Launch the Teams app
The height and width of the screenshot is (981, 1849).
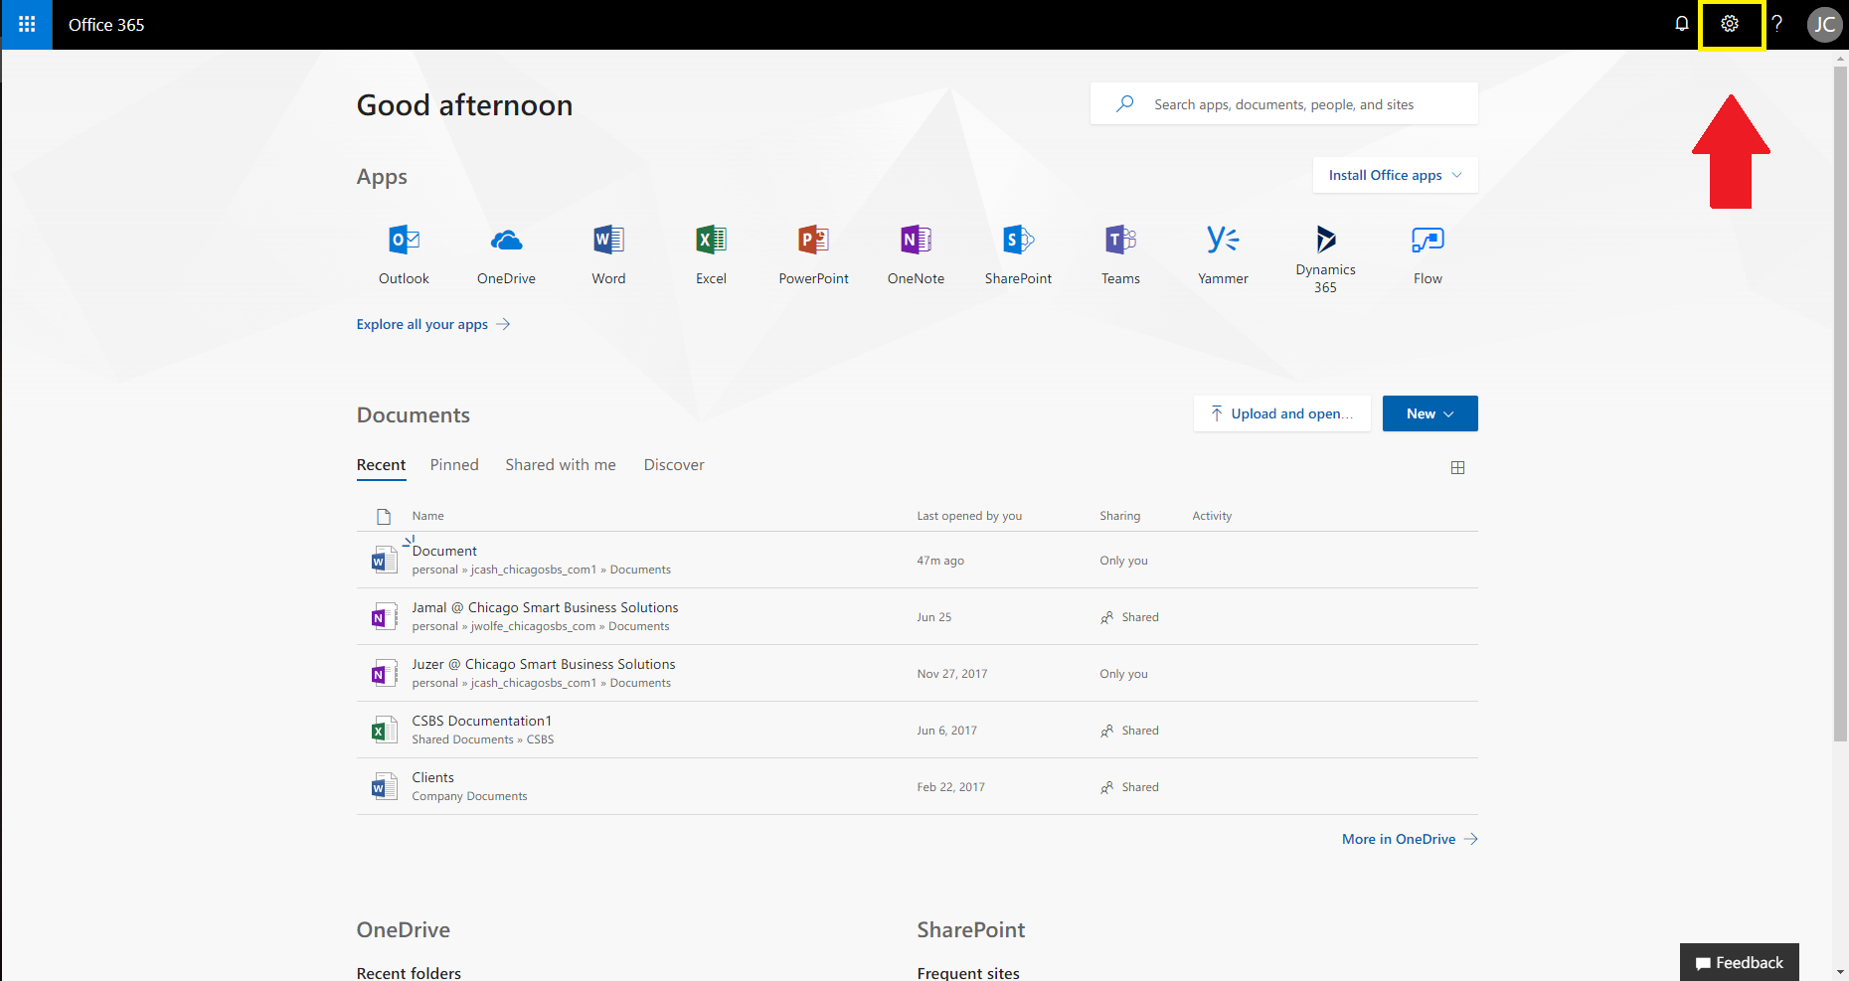1120,254
